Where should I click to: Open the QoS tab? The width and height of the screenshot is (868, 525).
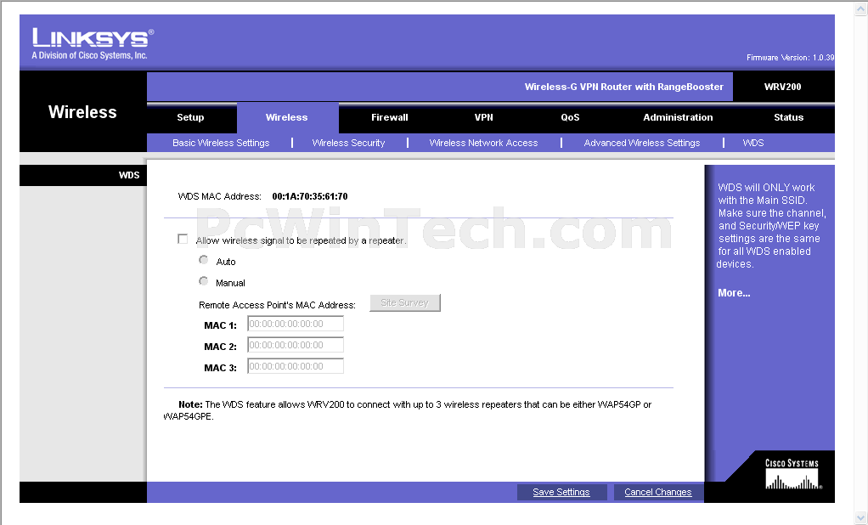pyautogui.click(x=570, y=117)
